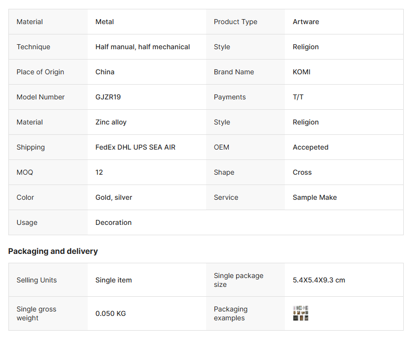Click the 'Sample Make' service value
Screen dimensions: 418x342
tap(314, 197)
